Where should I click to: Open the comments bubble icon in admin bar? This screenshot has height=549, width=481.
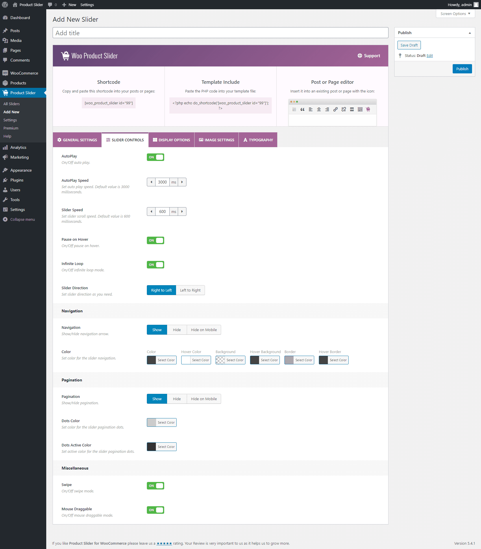[x=50, y=5]
